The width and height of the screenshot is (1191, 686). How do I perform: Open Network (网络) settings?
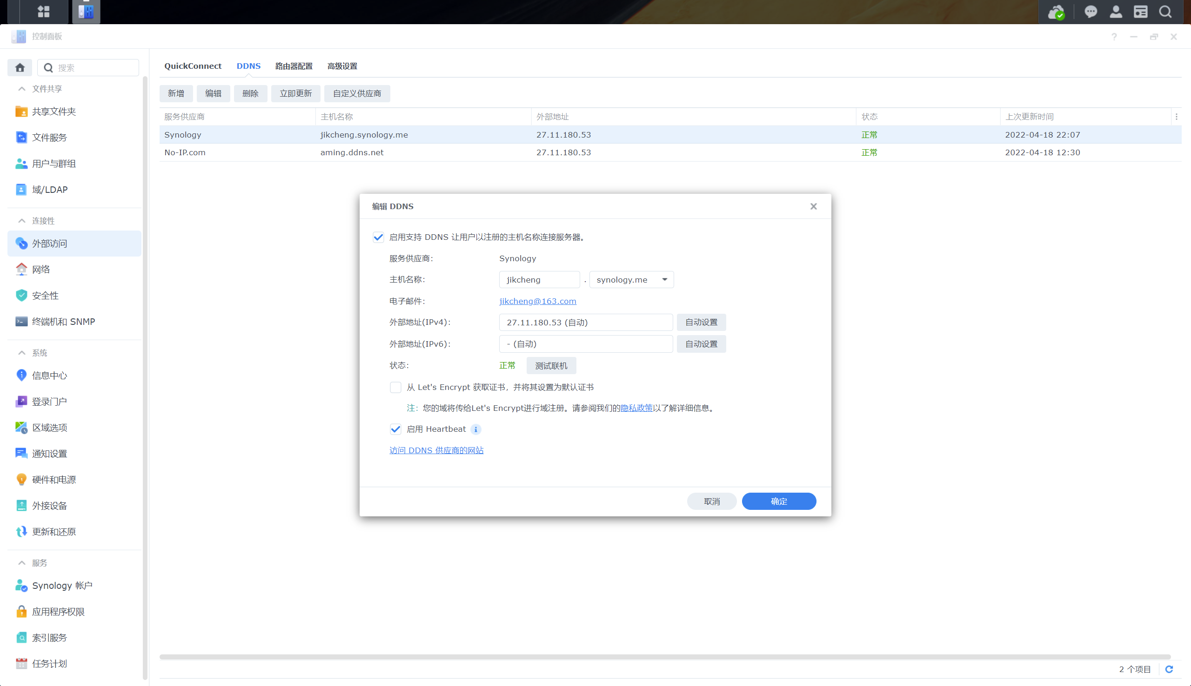pyautogui.click(x=74, y=270)
